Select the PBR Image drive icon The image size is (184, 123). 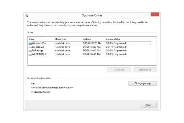coord(30,51)
